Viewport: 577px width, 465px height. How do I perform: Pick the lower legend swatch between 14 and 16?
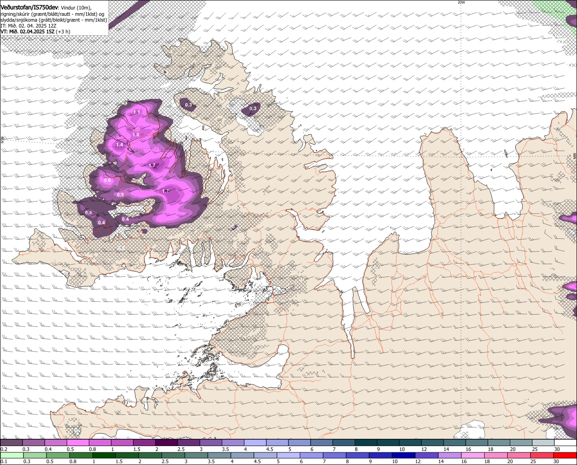click(x=450, y=455)
